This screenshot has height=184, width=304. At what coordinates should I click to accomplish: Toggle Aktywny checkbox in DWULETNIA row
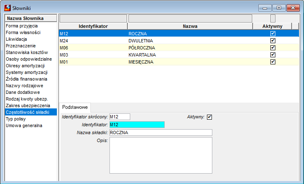click(273, 41)
